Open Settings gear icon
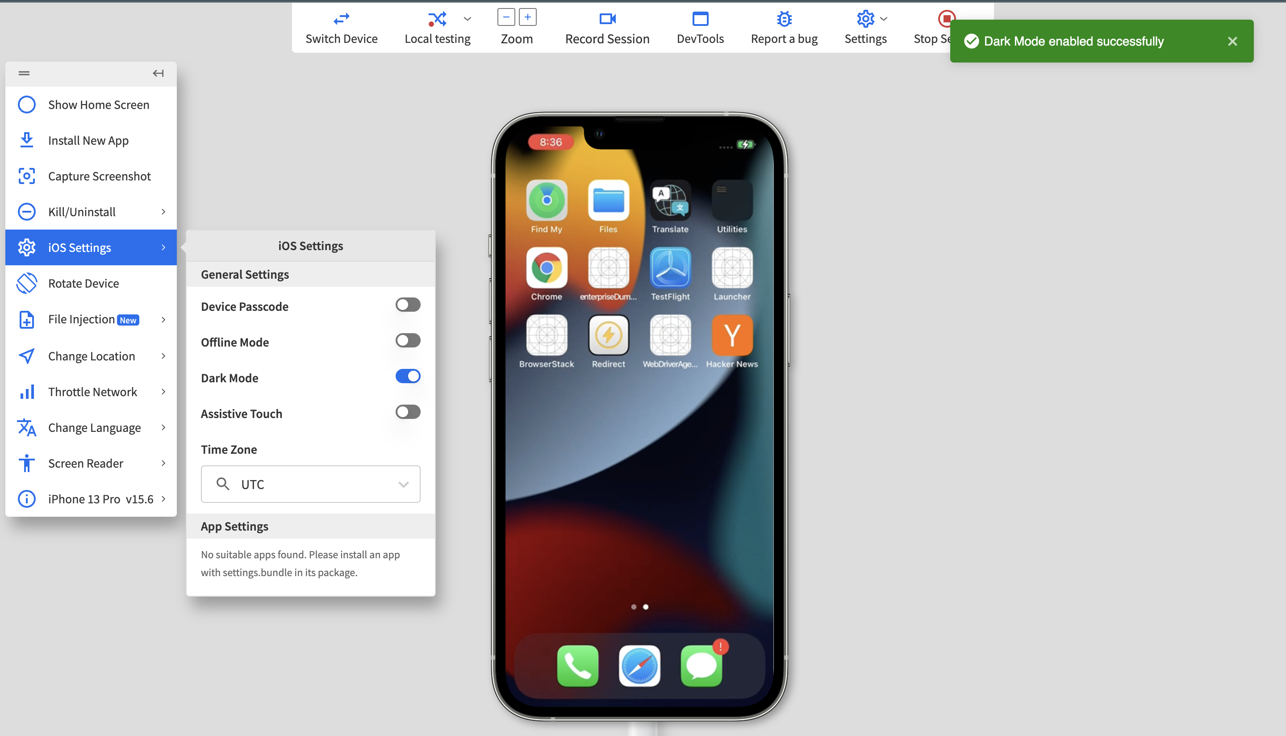Image resolution: width=1286 pixels, height=736 pixels. (864, 18)
